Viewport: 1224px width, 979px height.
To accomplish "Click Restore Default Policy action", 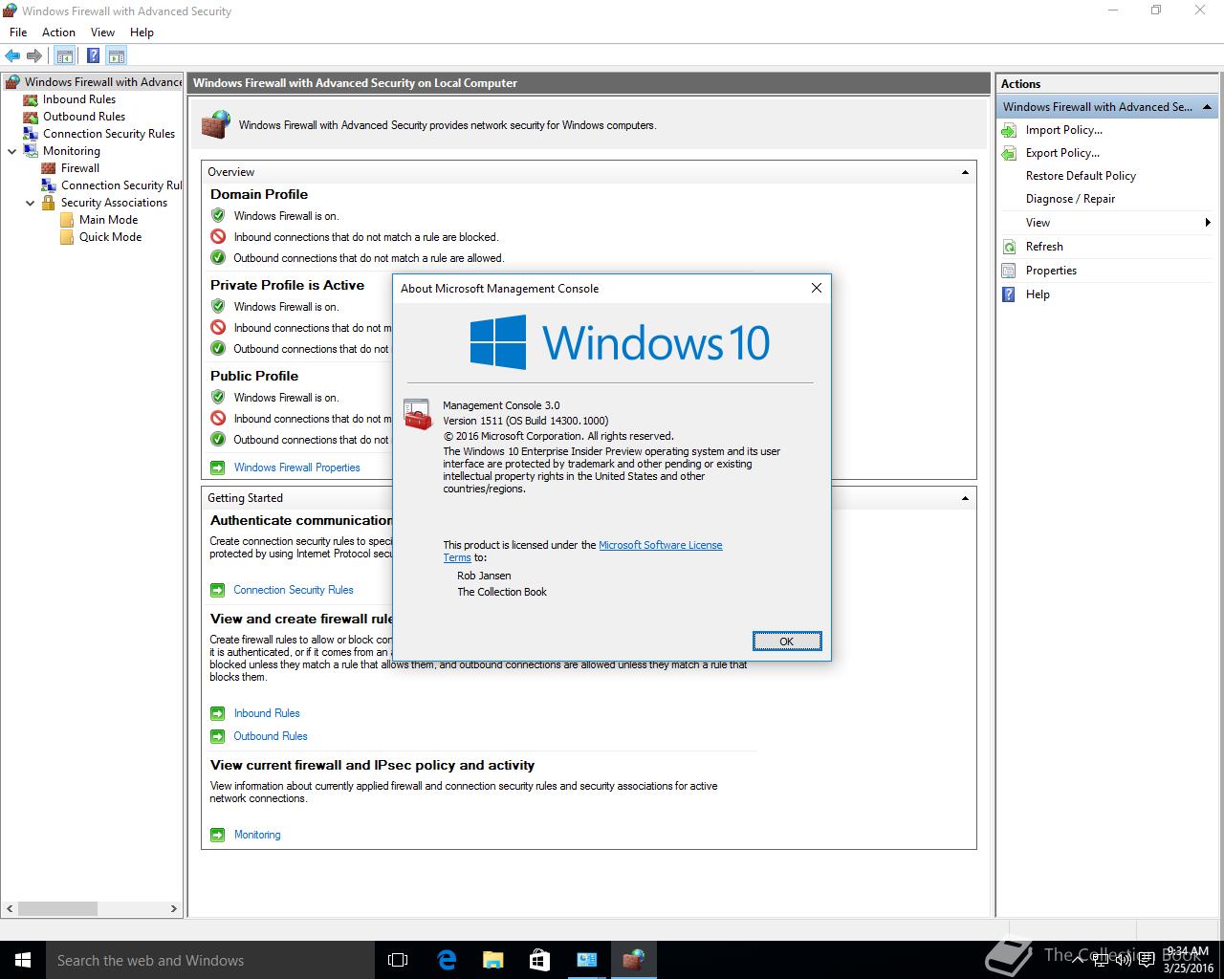I will (1081, 176).
